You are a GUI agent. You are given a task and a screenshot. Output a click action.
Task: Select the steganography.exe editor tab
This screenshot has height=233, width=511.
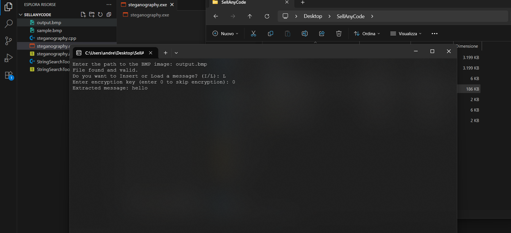coord(144,5)
